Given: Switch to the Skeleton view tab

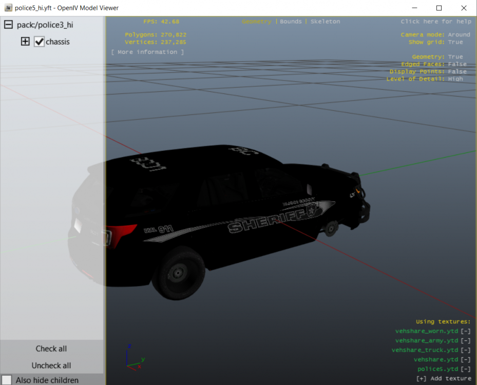Looking at the screenshot, I should [x=325, y=22].
